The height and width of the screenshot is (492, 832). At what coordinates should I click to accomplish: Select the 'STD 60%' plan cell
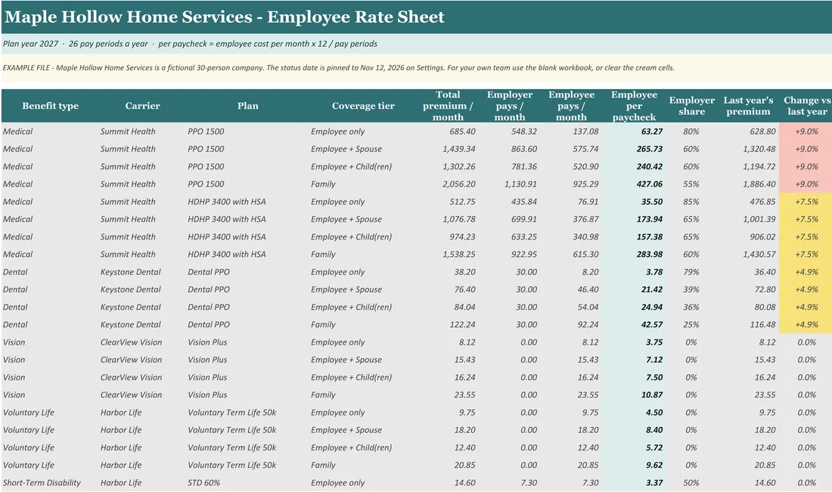pyautogui.click(x=203, y=482)
